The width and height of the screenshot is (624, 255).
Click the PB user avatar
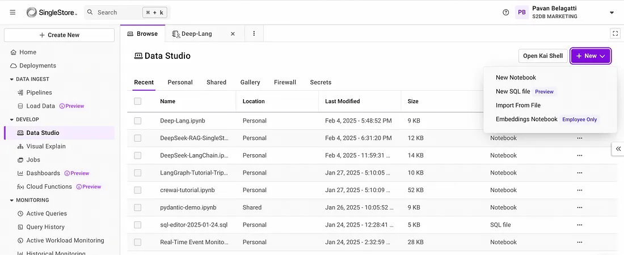pyautogui.click(x=522, y=12)
